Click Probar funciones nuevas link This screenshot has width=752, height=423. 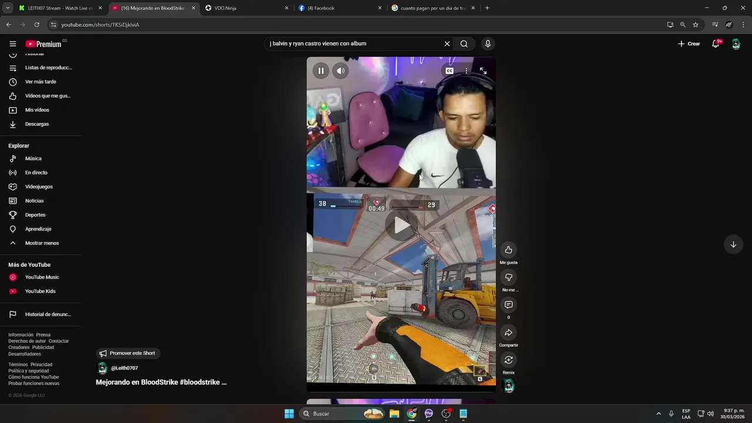[x=33, y=384]
